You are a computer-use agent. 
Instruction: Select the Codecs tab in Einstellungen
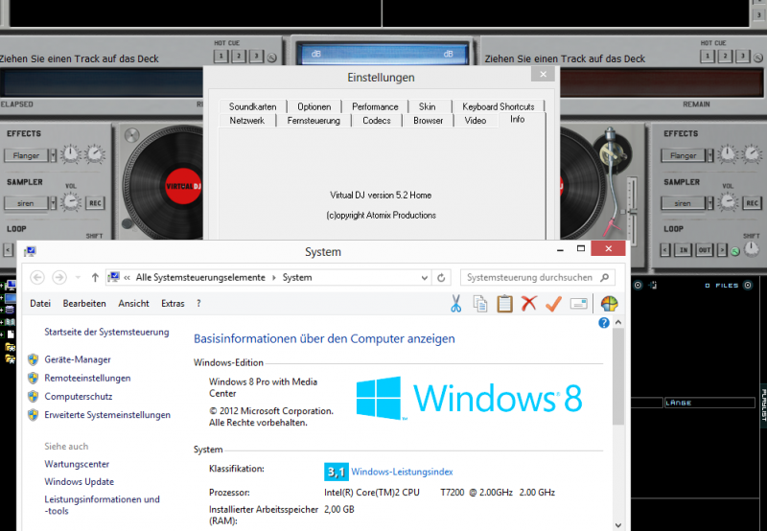[x=377, y=120]
